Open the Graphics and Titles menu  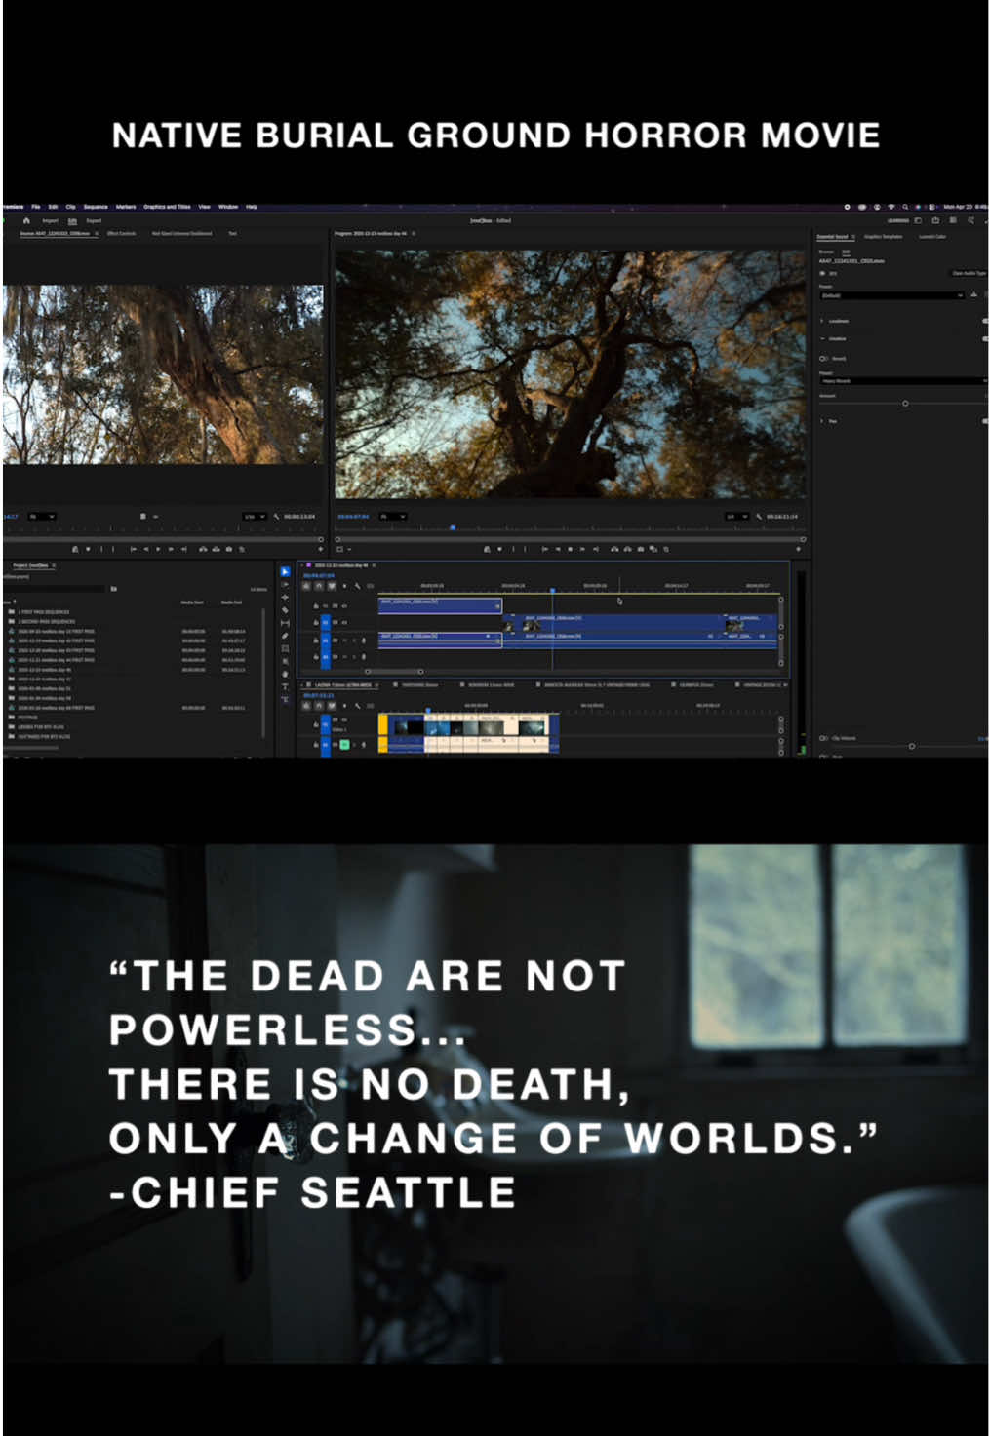coord(168,207)
